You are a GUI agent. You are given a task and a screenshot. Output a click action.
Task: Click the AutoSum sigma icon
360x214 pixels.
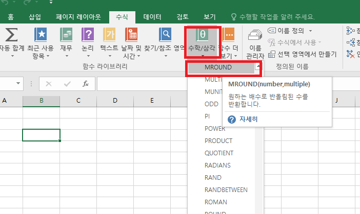(11, 35)
